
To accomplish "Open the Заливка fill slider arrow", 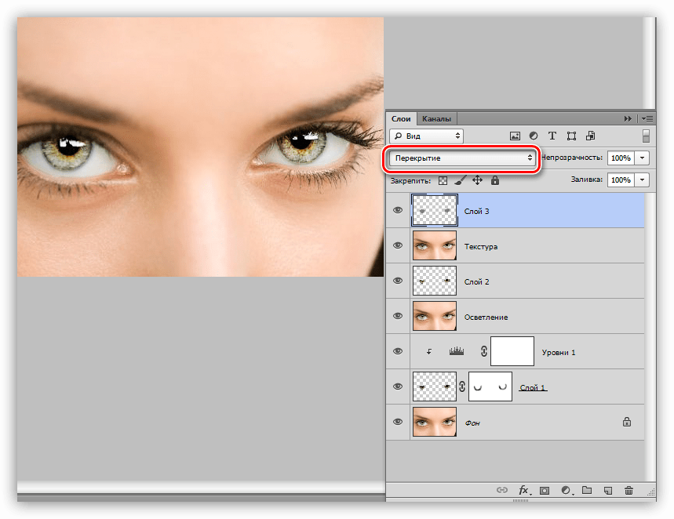I will coord(642,180).
